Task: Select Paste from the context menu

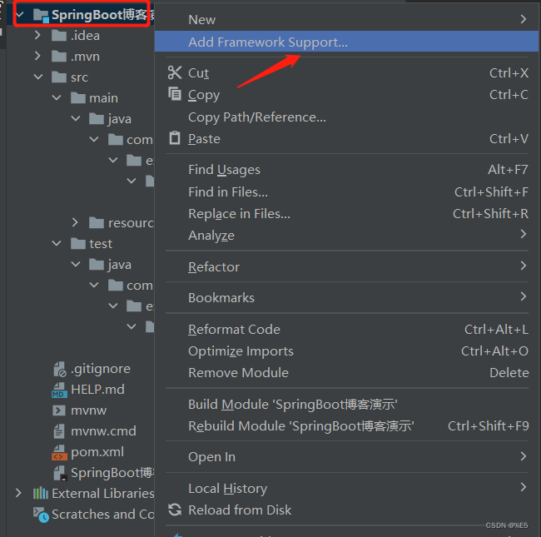Action: click(346, 139)
